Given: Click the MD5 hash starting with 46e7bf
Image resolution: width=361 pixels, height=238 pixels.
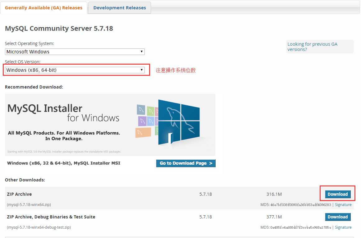Looking at the screenshot, I should pos(301,205).
